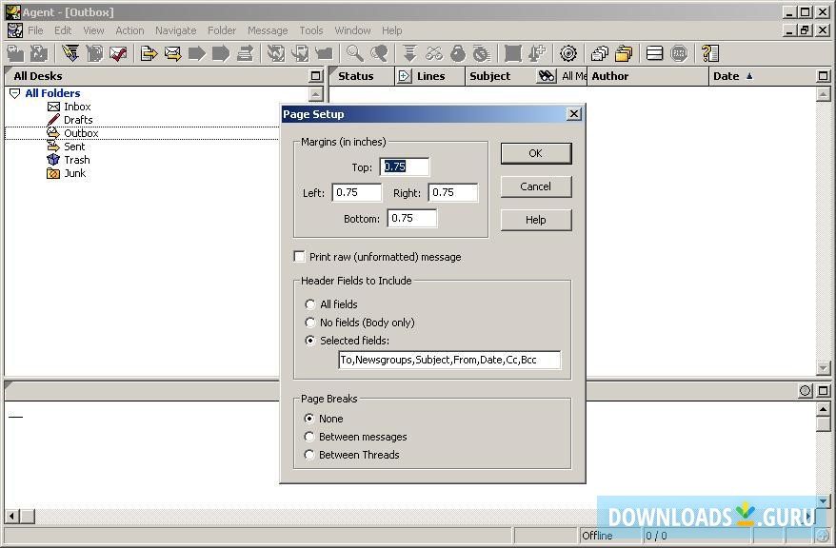This screenshot has width=836, height=548.
Task: Choose Between messages page break option
Action: [x=310, y=437]
